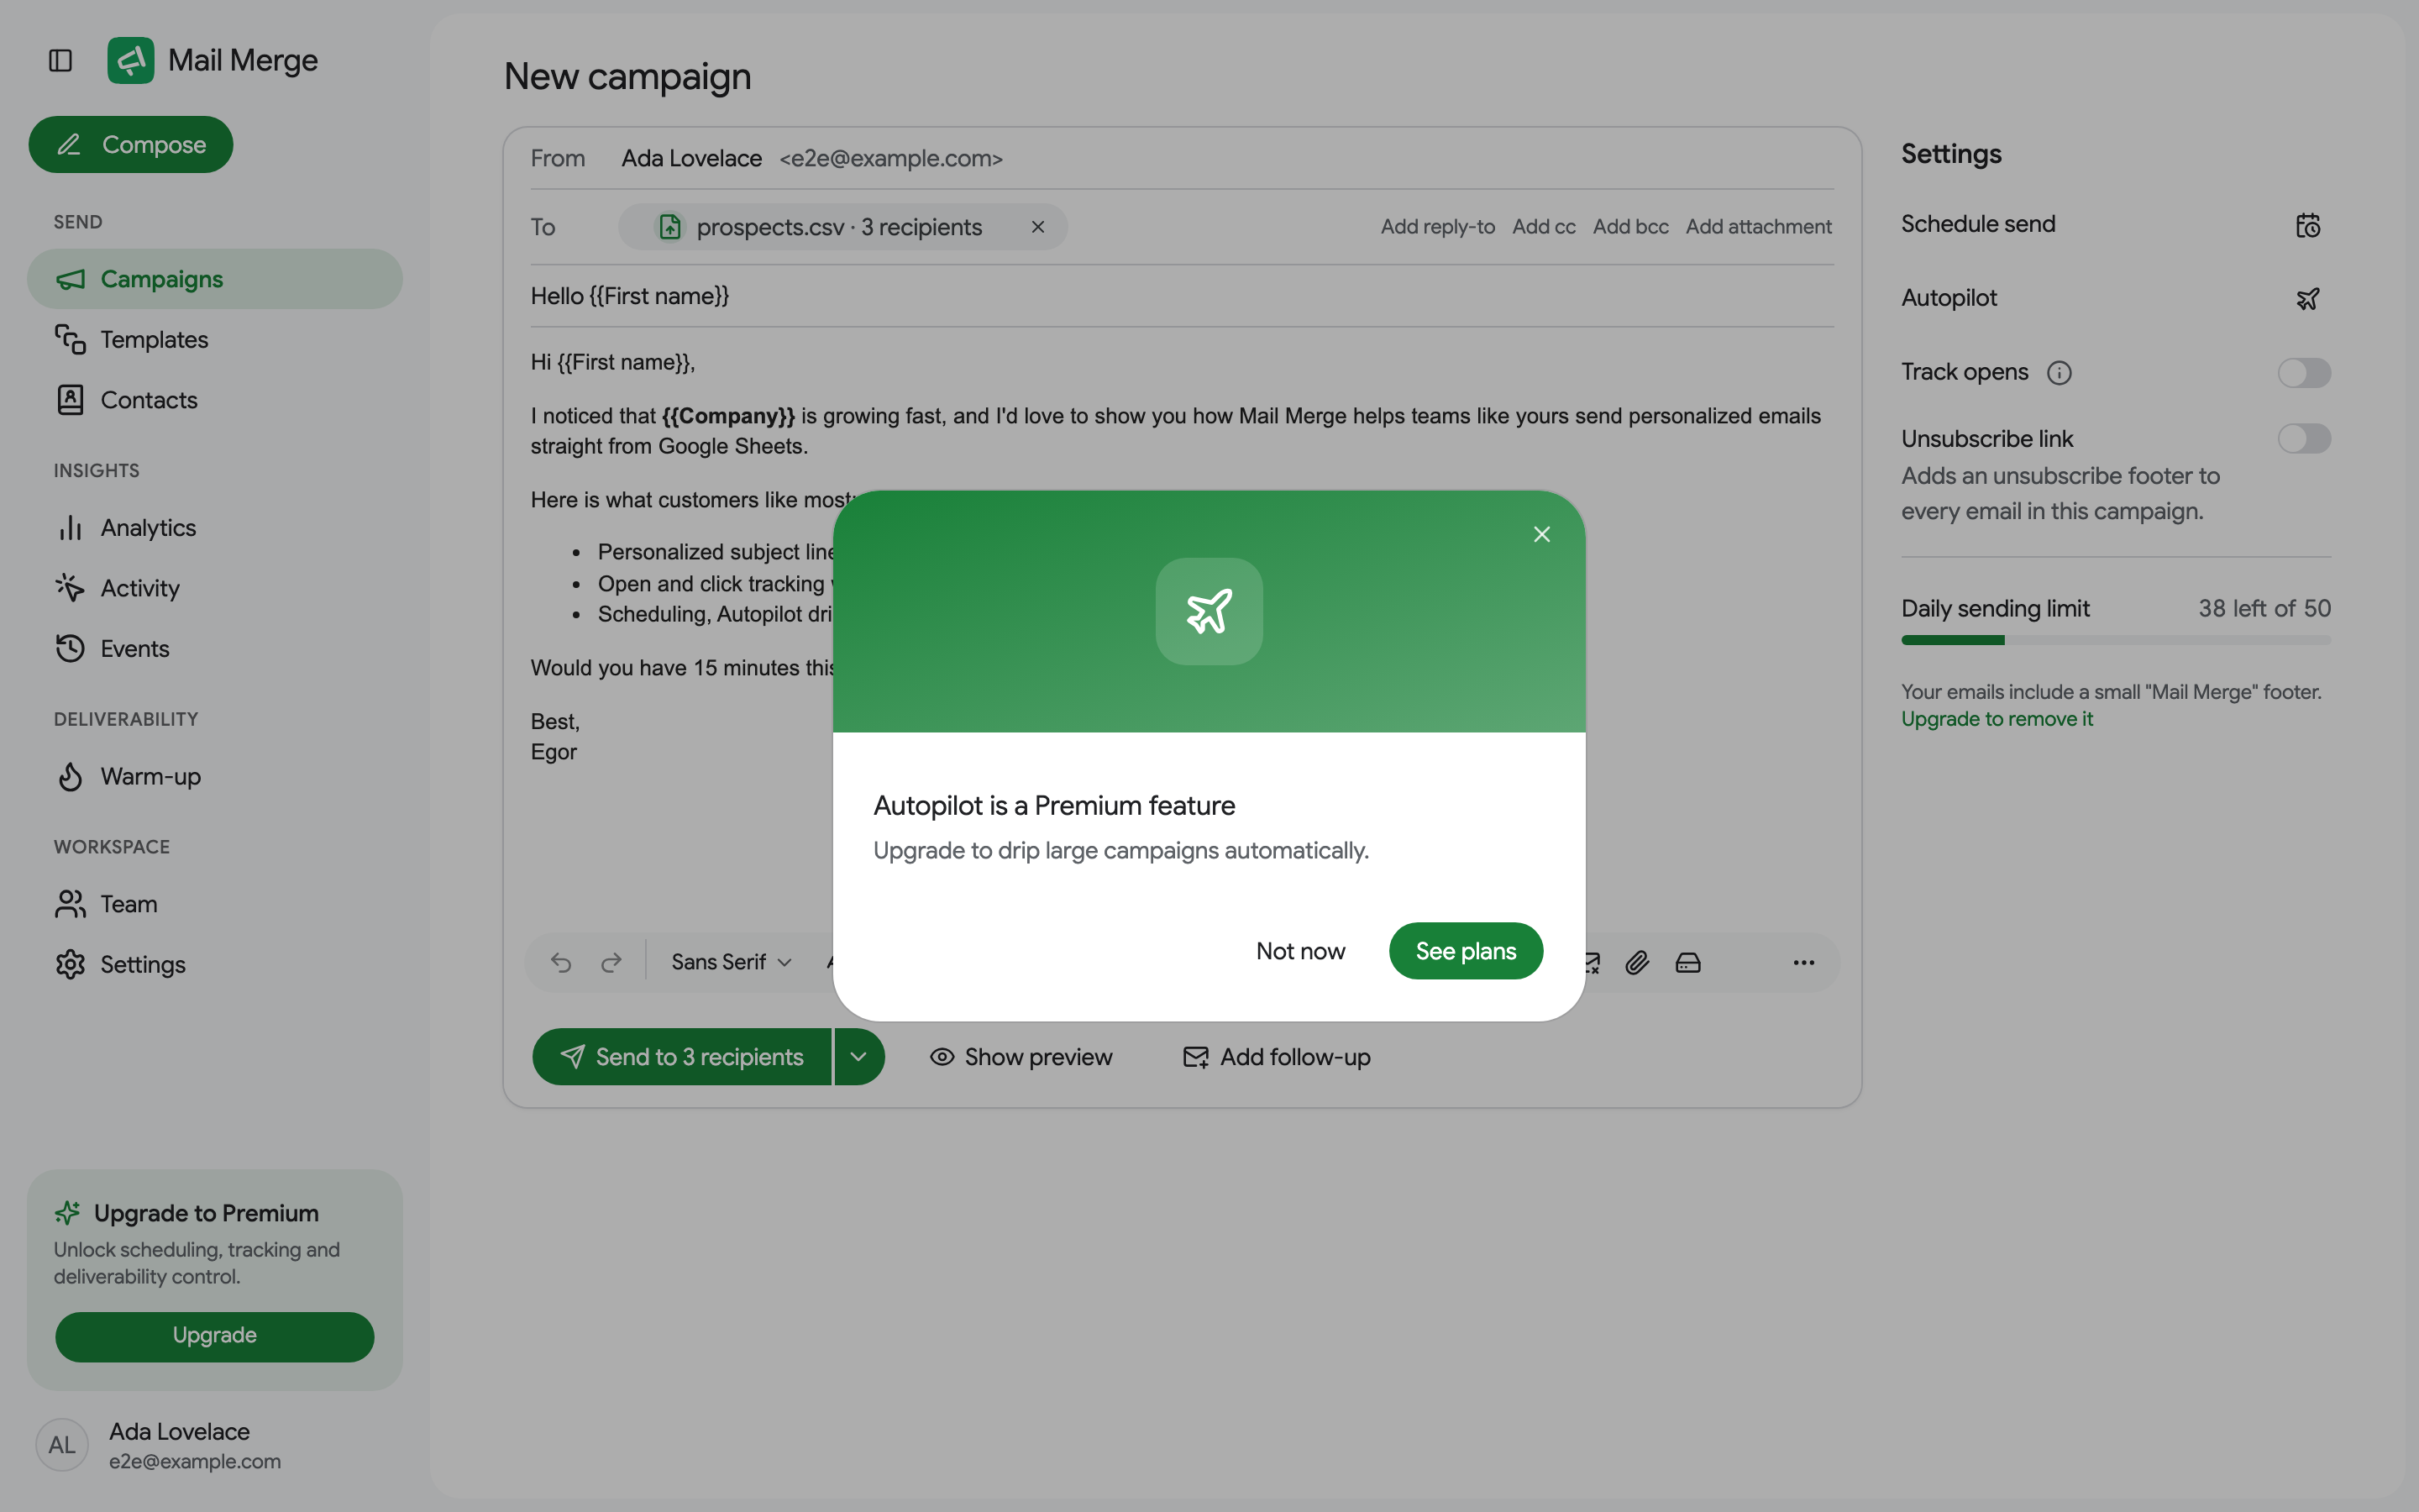Click Add reply-to link
Screen dimensions: 2419x1512
1437,227
